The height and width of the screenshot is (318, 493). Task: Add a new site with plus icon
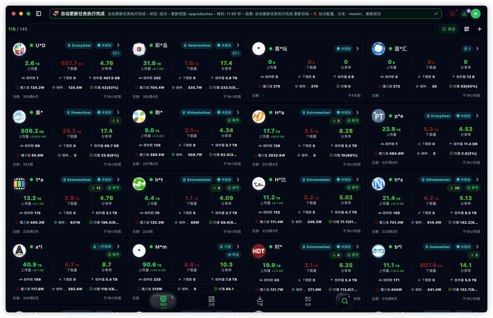pyautogui.click(x=479, y=29)
